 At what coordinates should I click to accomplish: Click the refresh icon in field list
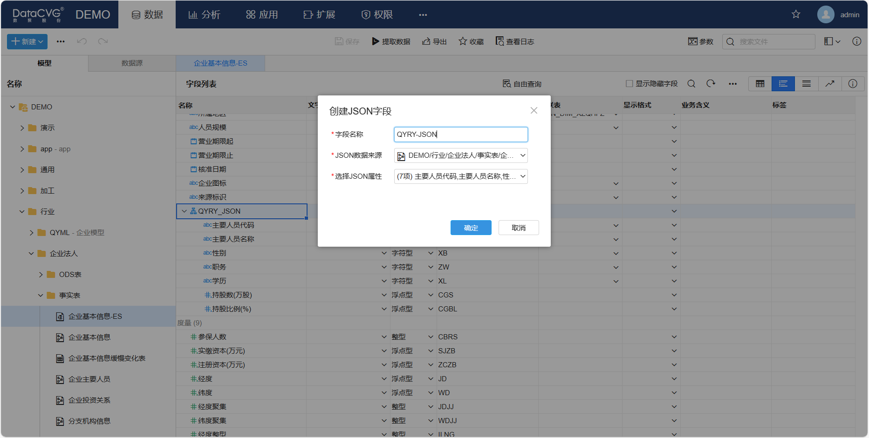(711, 84)
